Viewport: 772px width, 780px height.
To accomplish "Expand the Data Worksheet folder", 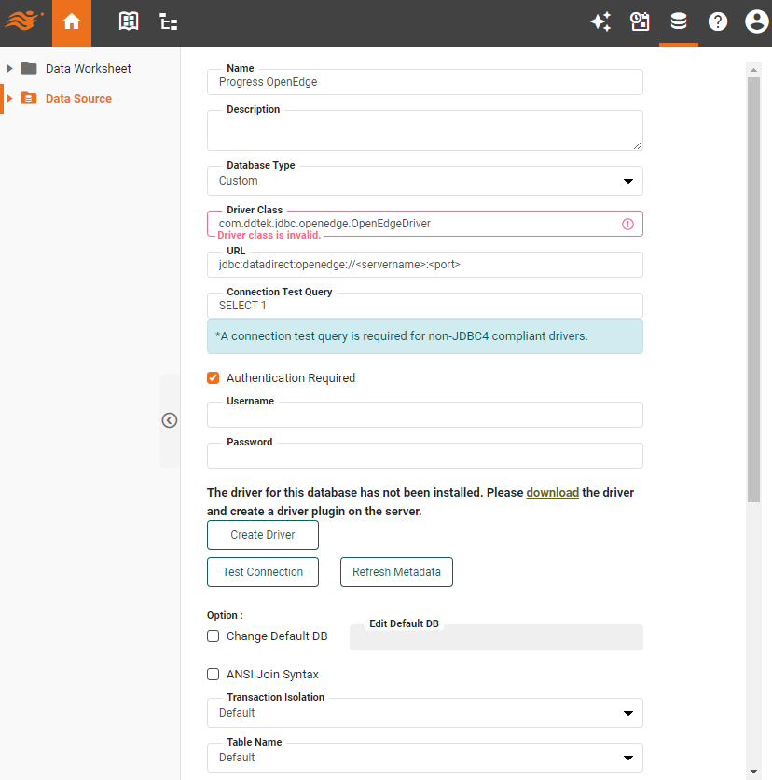I will (11, 68).
